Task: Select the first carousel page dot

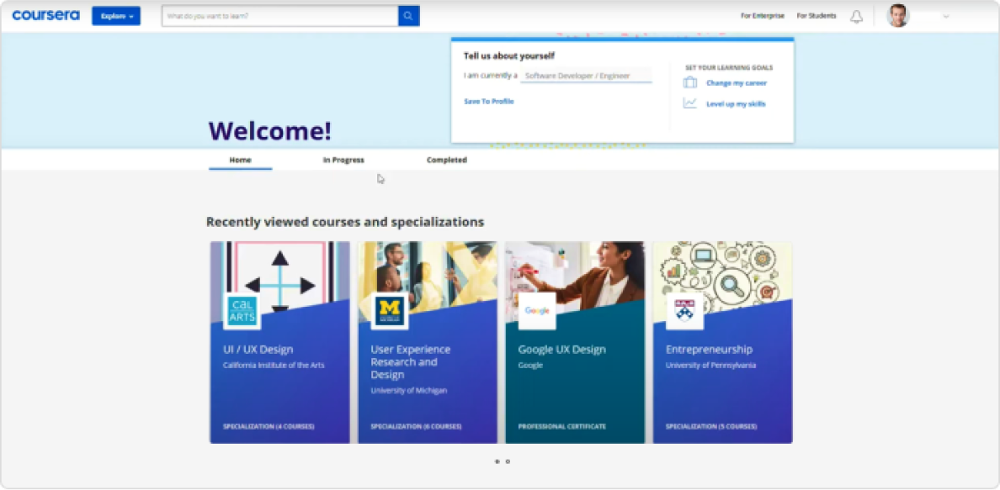Action: tap(497, 461)
